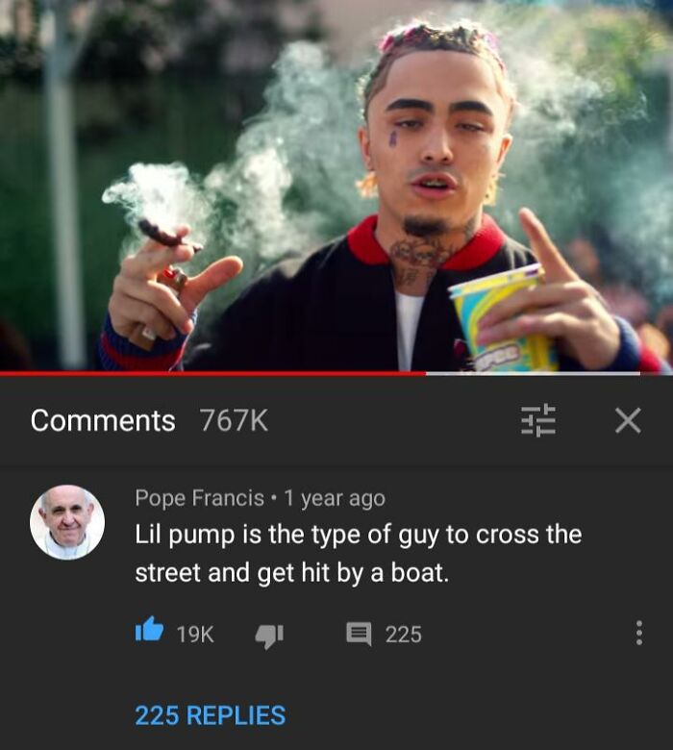Screen dimensions: 673x750
Task: Tap the playhead at red bar's end
Action: tap(426, 373)
